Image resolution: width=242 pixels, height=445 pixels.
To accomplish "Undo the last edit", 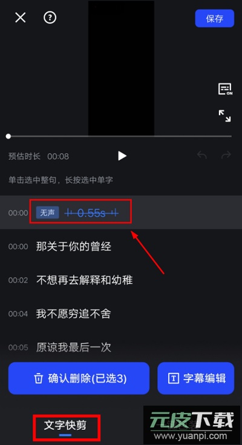I will click(x=202, y=155).
